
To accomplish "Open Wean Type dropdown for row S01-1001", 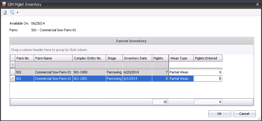I will tap(181, 79).
